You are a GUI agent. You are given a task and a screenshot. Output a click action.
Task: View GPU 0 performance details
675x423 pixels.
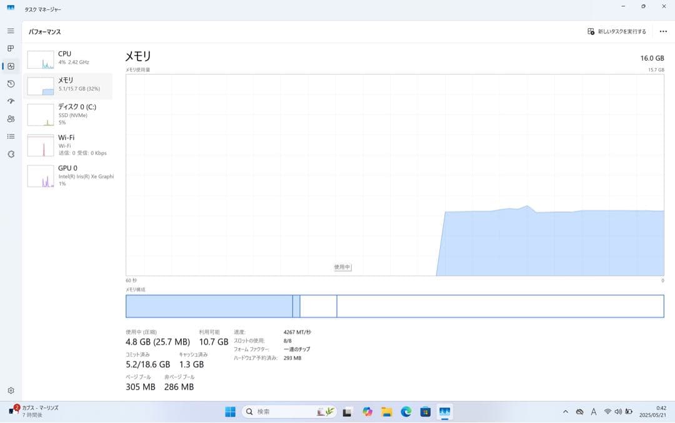pos(69,175)
